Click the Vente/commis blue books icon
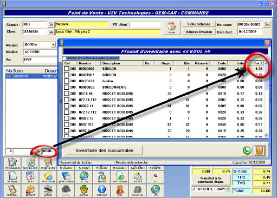This screenshot has width=277, height=198. click(66, 177)
